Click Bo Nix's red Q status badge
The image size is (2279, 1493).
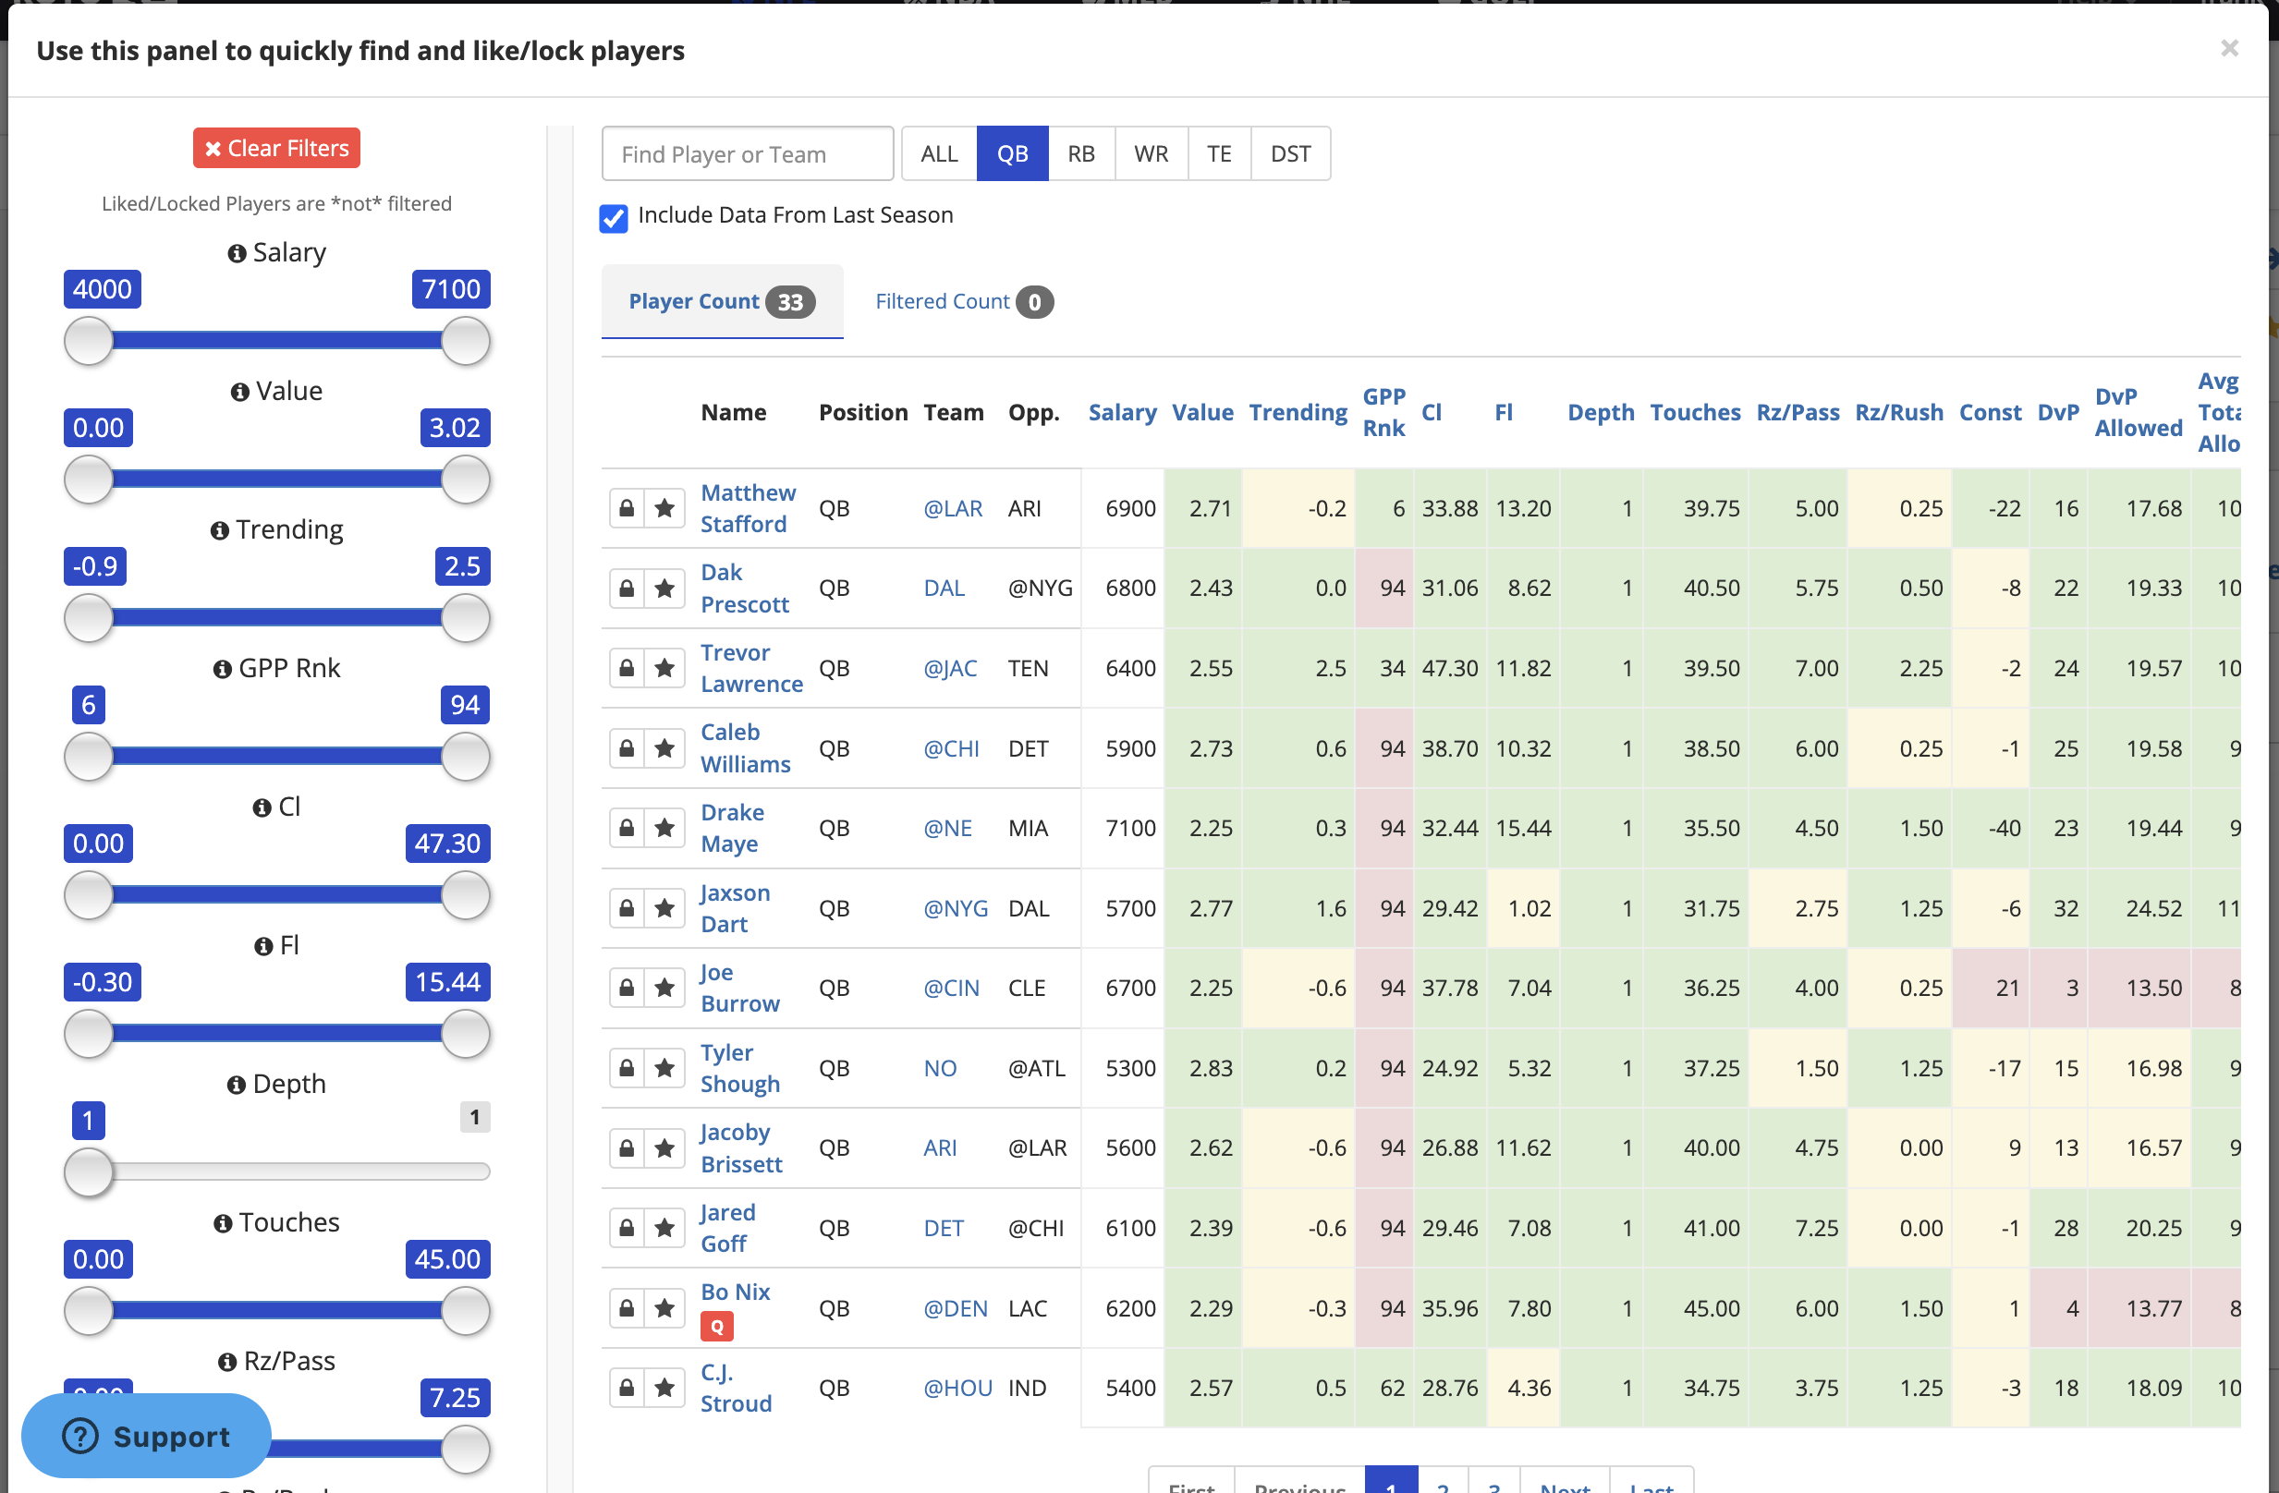pyautogui.click(x=717, y=1327)
